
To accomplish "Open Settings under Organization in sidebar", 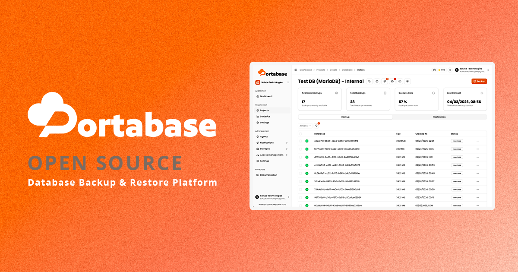I will [x=272, y=123].
